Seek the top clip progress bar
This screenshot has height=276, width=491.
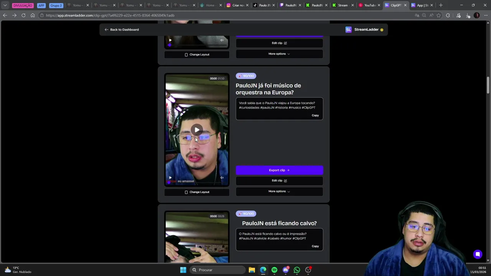[x=197, y=45]
